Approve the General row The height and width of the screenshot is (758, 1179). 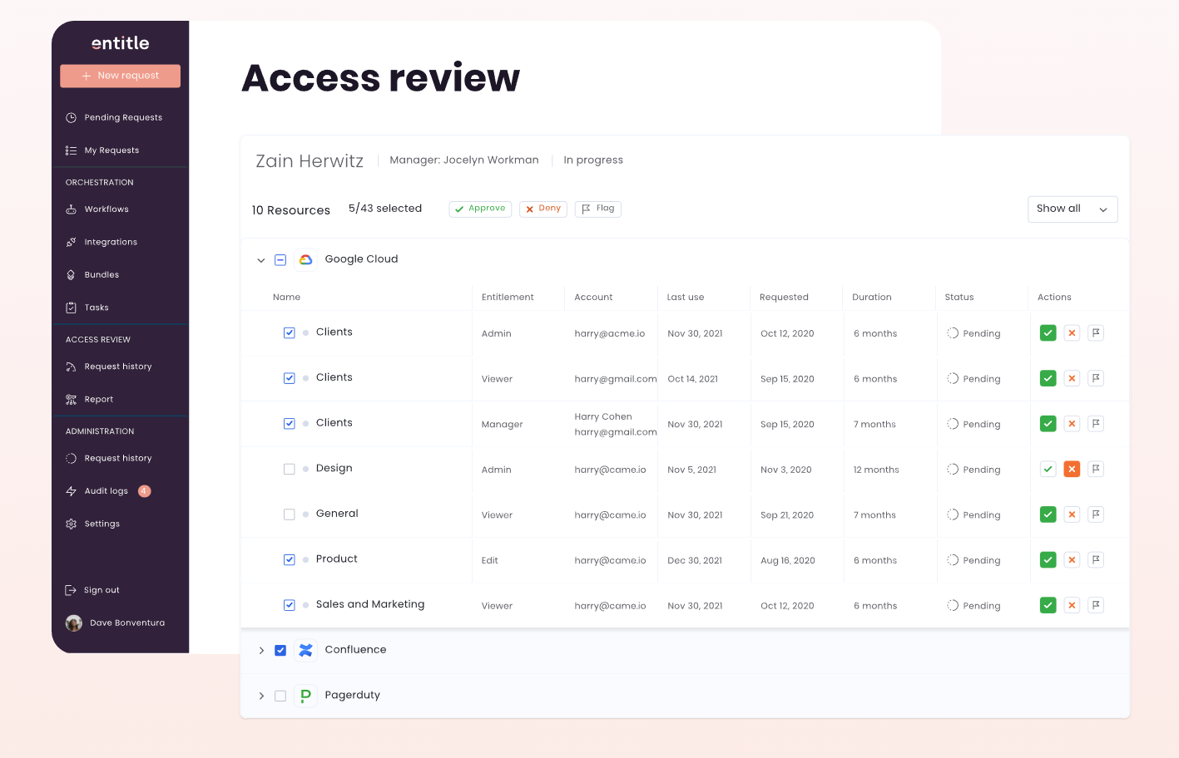(1048, 514)
